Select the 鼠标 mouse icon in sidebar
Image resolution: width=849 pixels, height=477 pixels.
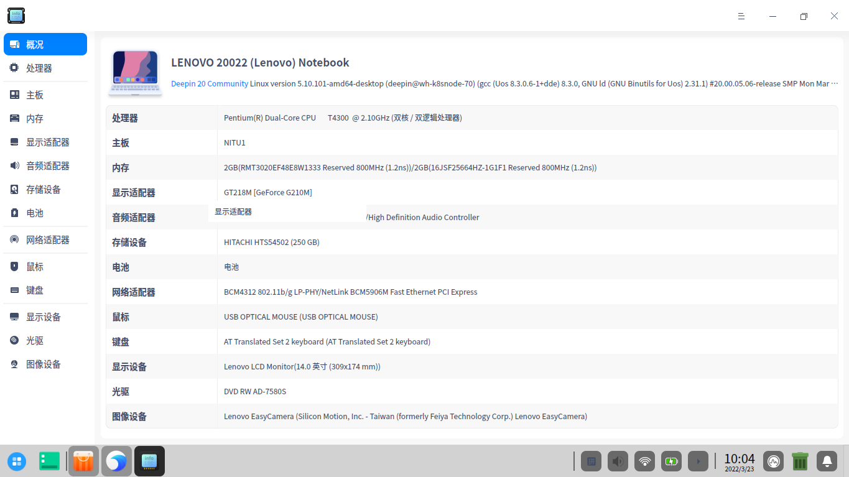pos(14,266)
